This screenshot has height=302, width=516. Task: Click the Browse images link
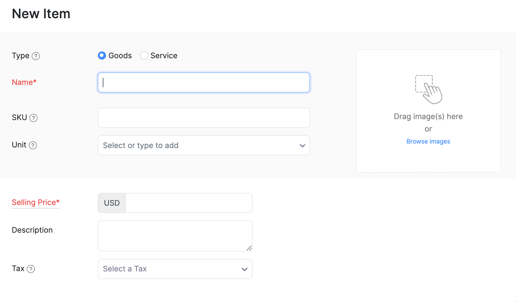(428, 142)
